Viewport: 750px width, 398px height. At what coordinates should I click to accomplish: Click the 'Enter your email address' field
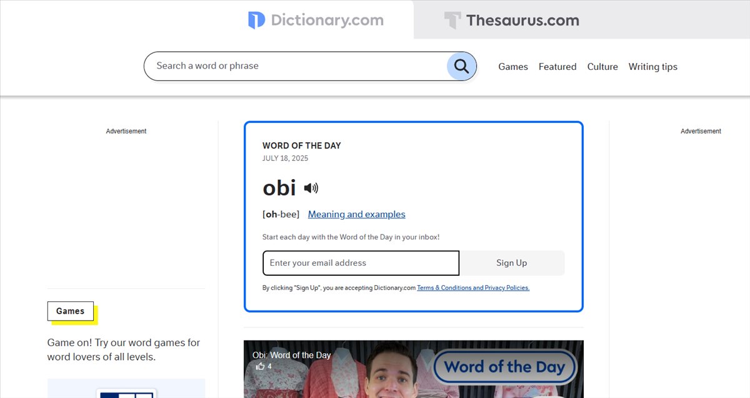point(361,263)
